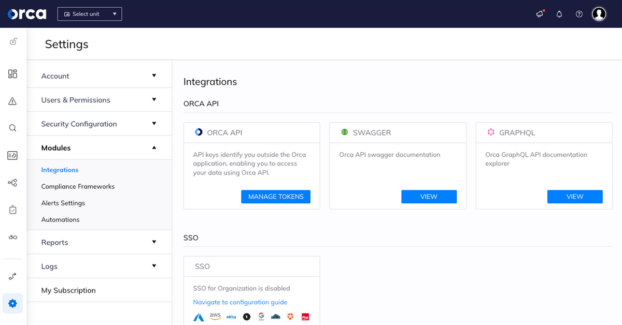
Task: Open the alerts triangle icon in sidebar
Action: pos(13,101)
